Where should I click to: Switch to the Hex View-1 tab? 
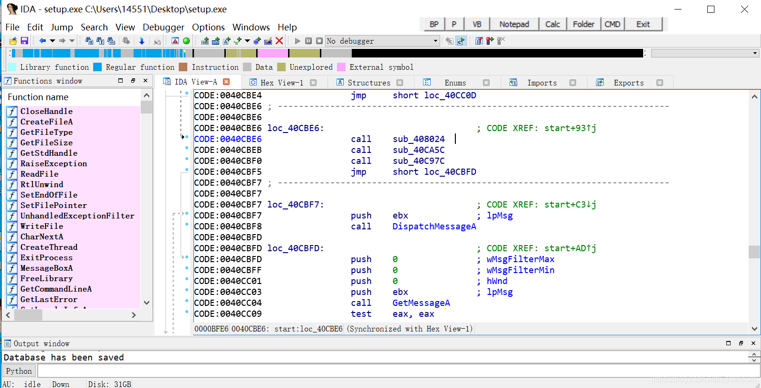[x=281, y=83]
